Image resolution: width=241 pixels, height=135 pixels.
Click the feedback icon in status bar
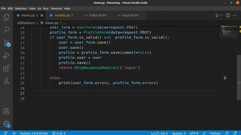[227, 133]
